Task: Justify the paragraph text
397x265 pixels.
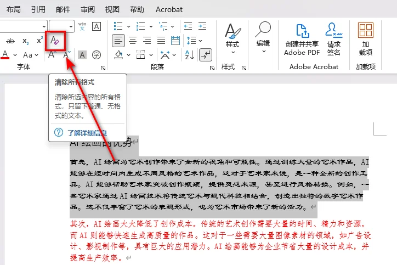Action: click(x=161, y=41)
